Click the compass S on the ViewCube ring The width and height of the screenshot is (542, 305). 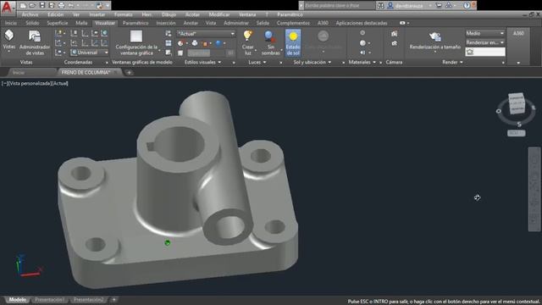(x=519, y=125)
